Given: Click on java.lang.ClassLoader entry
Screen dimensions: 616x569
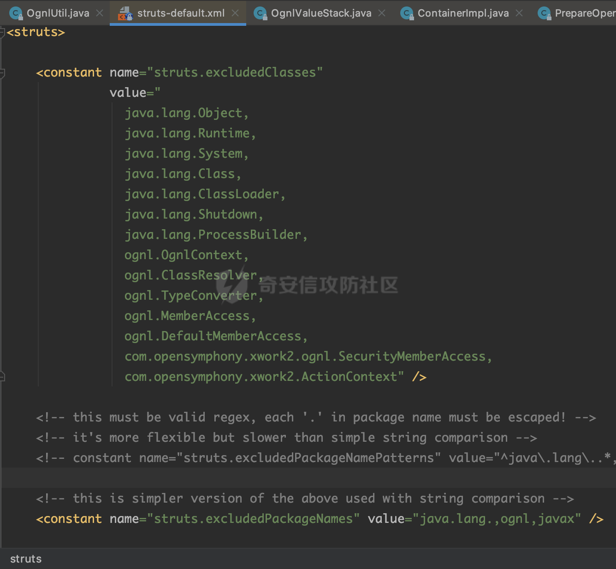Looking at the screenshot, I should tap(205, 194).
